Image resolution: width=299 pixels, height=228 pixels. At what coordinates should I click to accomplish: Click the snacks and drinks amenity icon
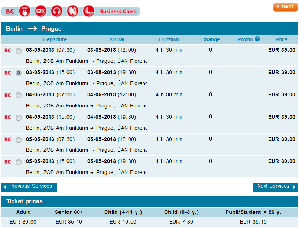pyautogui.click(x=73, y=11)
